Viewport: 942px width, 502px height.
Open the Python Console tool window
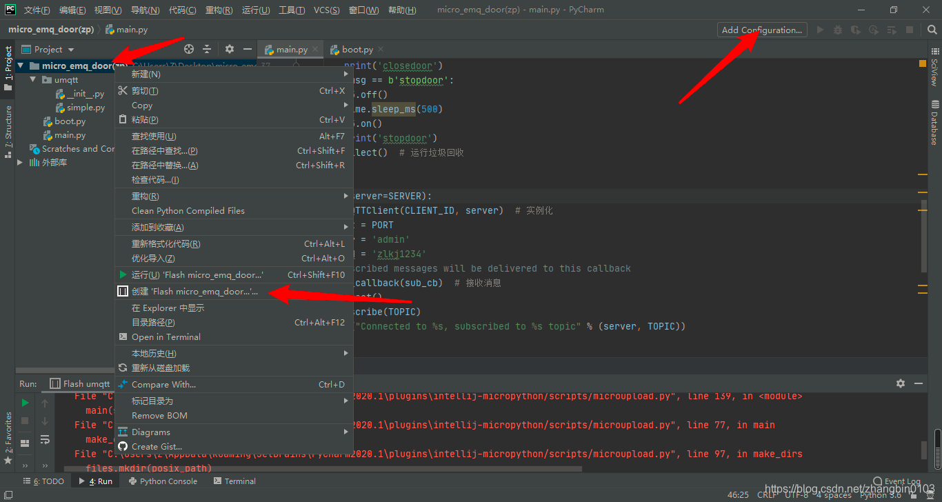(163, 481)
